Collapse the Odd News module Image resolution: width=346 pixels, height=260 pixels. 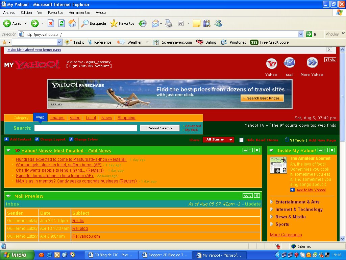click(x=8, y=151)
